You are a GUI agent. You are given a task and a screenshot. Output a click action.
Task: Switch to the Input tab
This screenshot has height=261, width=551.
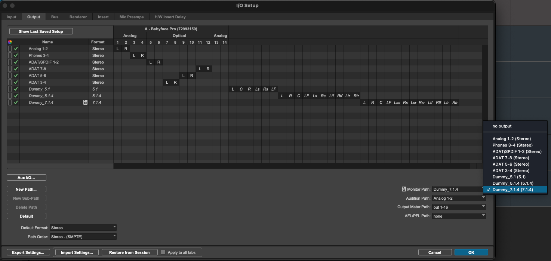pos(12,17)
